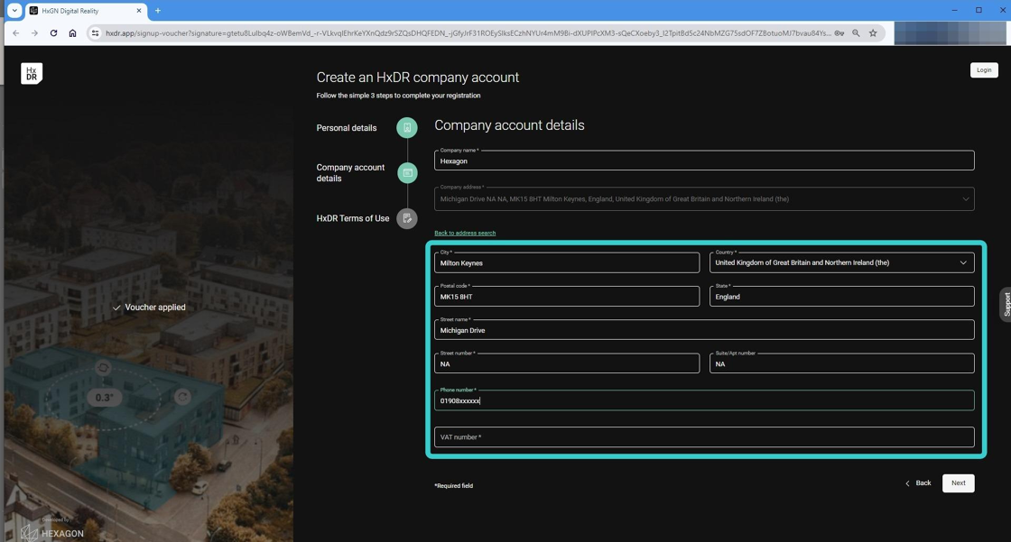Reload the page with browser refresh icon
This screenshot has height=542, width=1011.
(53, 33)
